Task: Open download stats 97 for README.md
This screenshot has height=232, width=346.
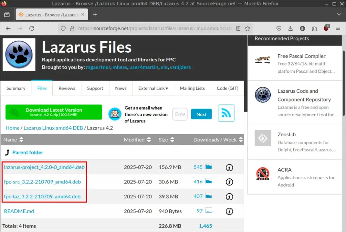Action: 204,211
